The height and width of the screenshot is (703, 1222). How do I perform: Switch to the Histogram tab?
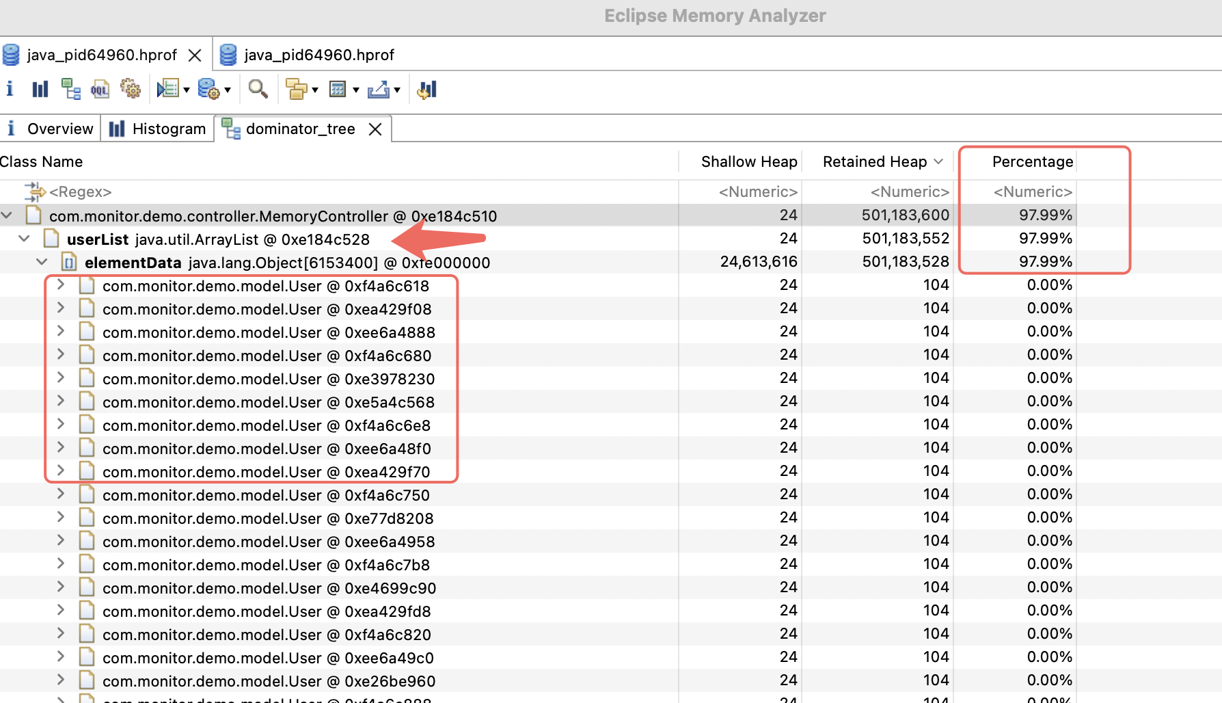[158, 129]
